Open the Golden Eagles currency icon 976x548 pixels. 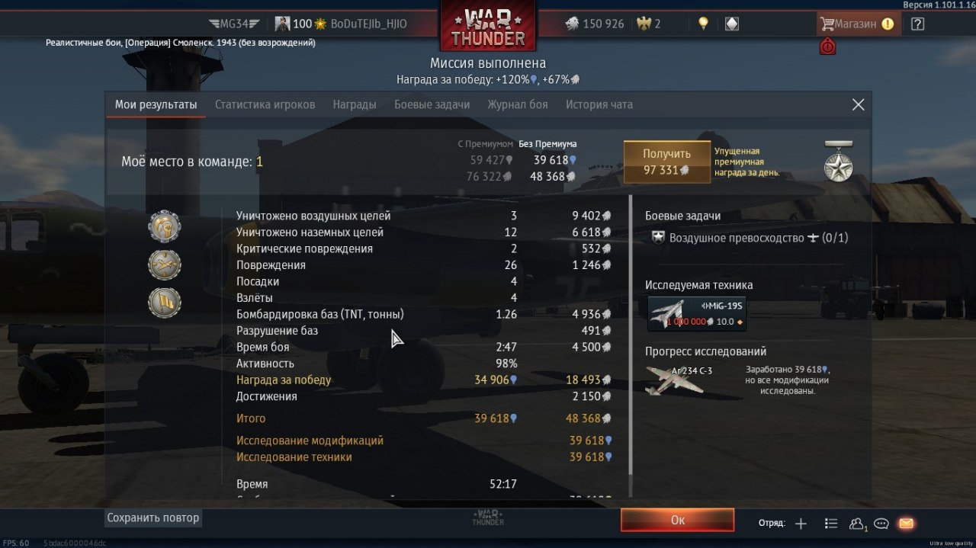[645, 24]
